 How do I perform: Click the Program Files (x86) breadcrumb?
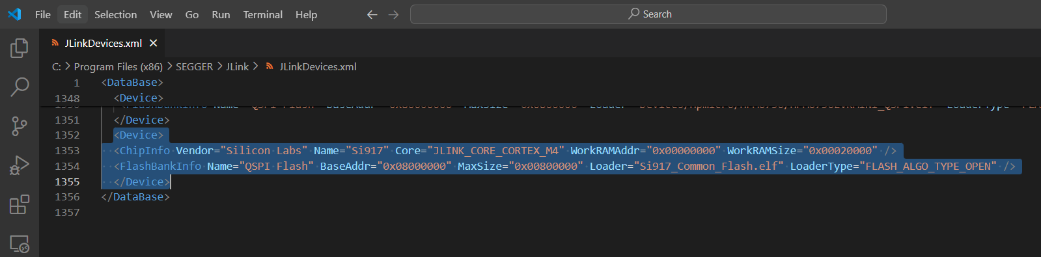[118, 66]
